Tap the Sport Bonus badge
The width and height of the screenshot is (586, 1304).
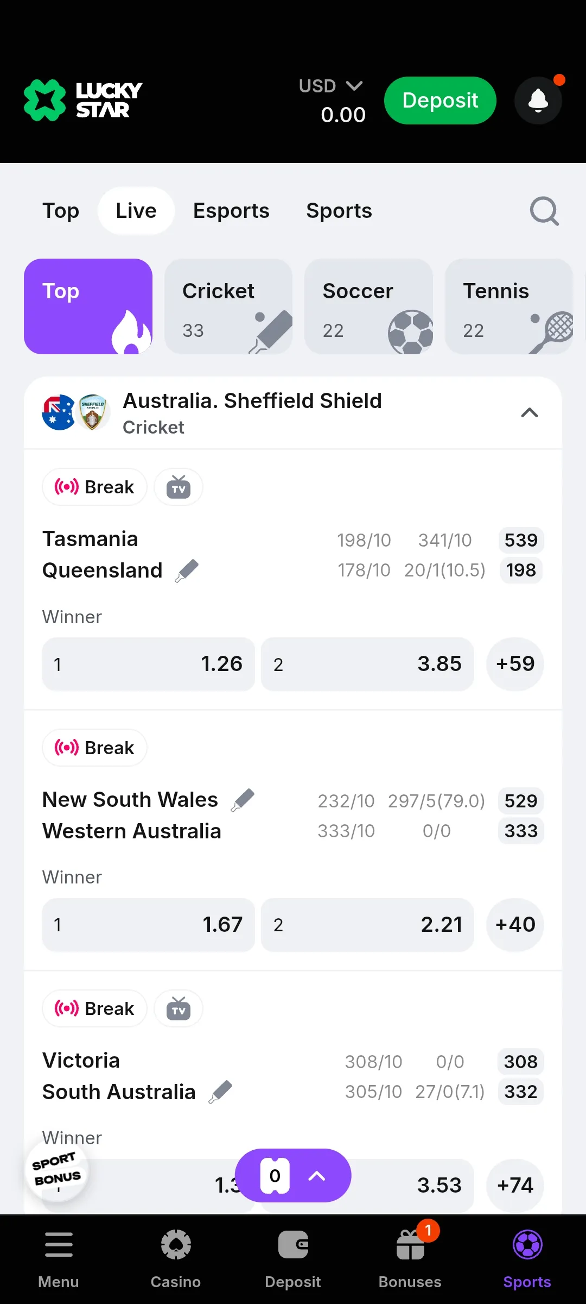click(56, 1169)
